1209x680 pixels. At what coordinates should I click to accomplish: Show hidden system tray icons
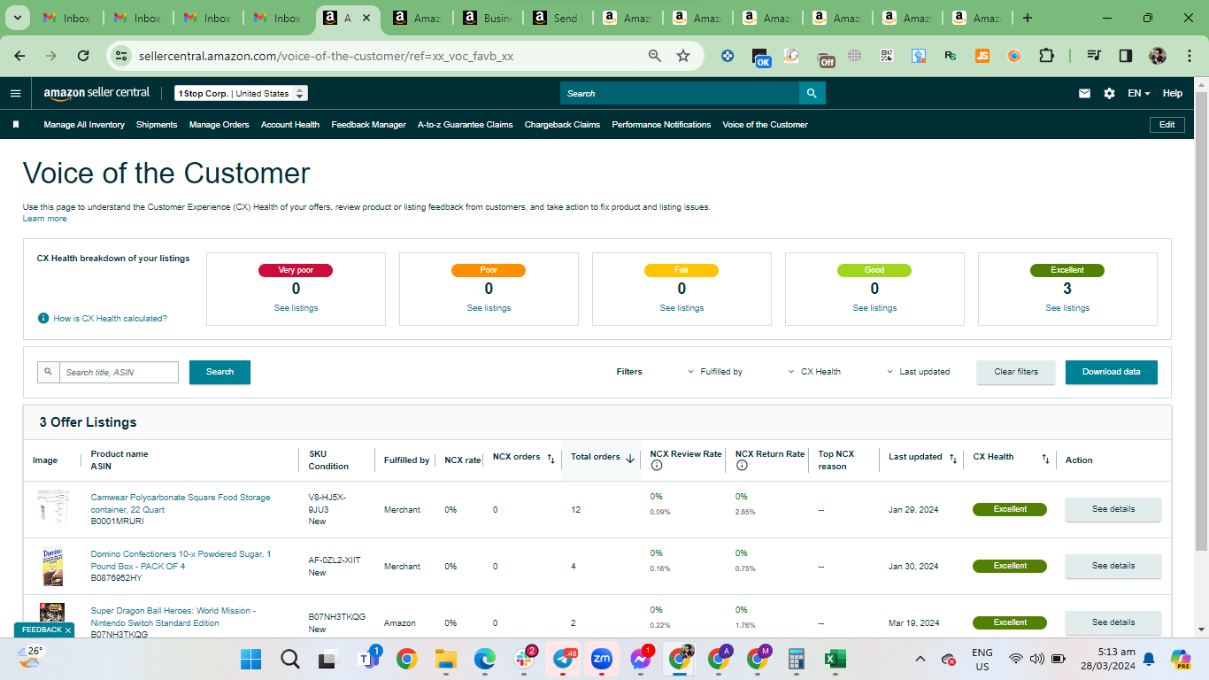coord(920,659)
